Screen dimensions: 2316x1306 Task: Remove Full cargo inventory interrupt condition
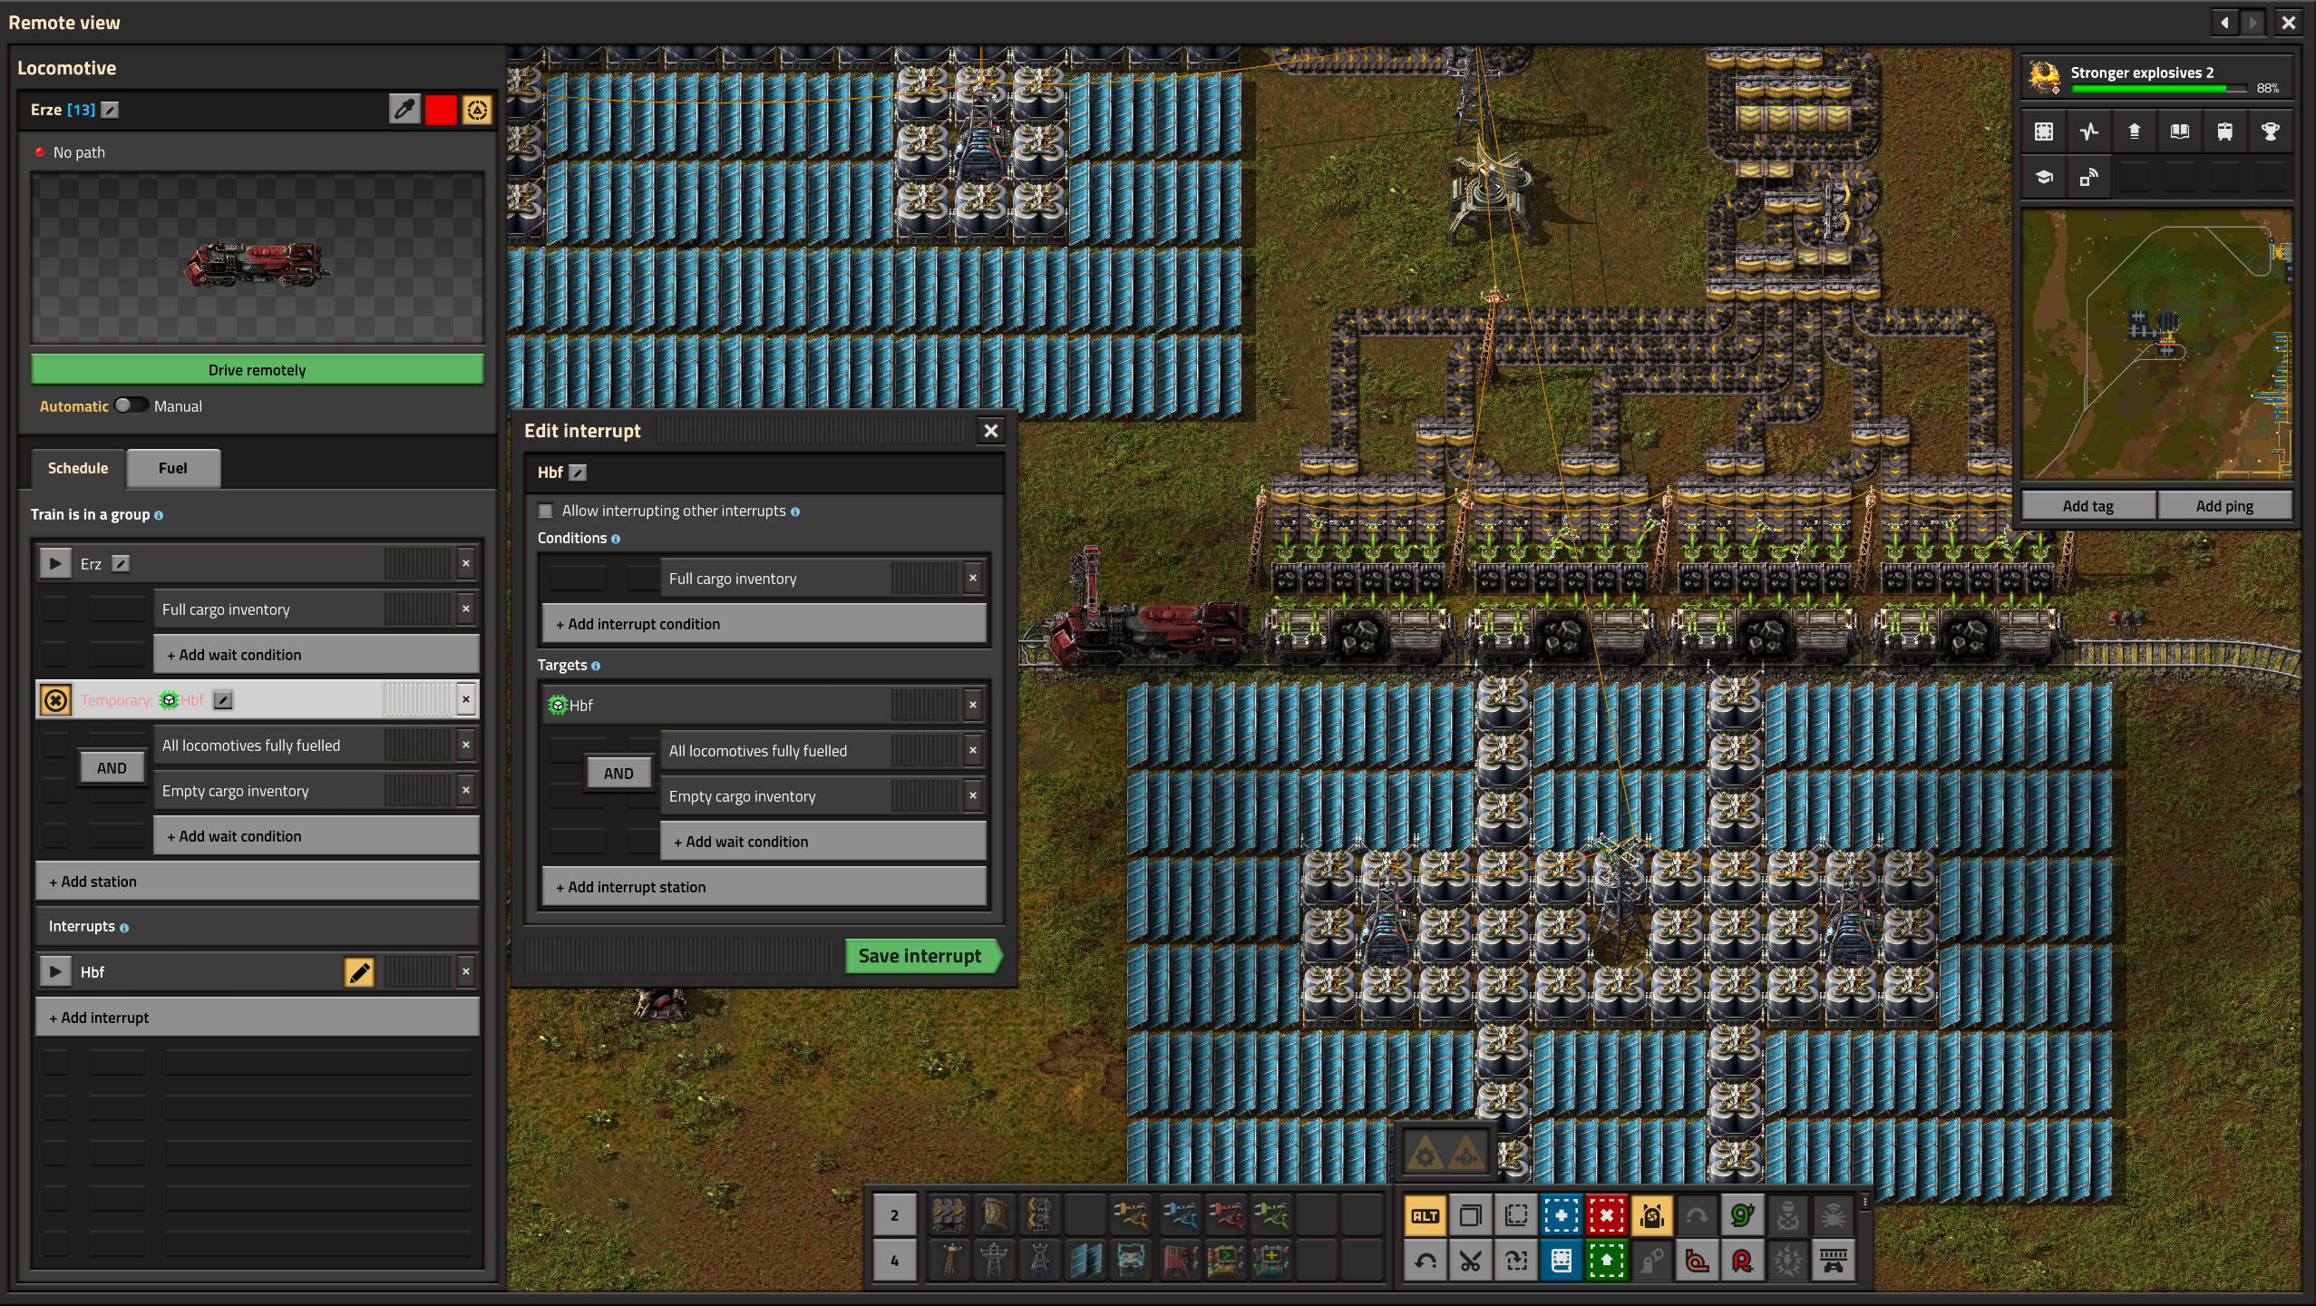click(x=973, y=578)
